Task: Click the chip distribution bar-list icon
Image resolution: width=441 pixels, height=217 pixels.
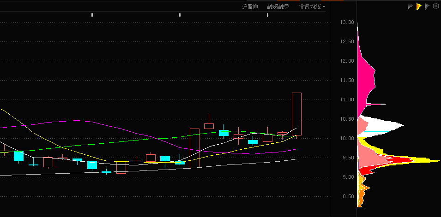Action: (x=410, y=6)
